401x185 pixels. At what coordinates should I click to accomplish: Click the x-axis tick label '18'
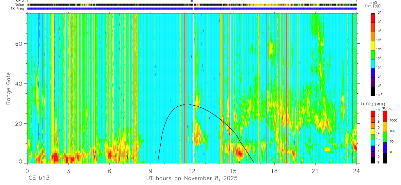pos(274,171)
